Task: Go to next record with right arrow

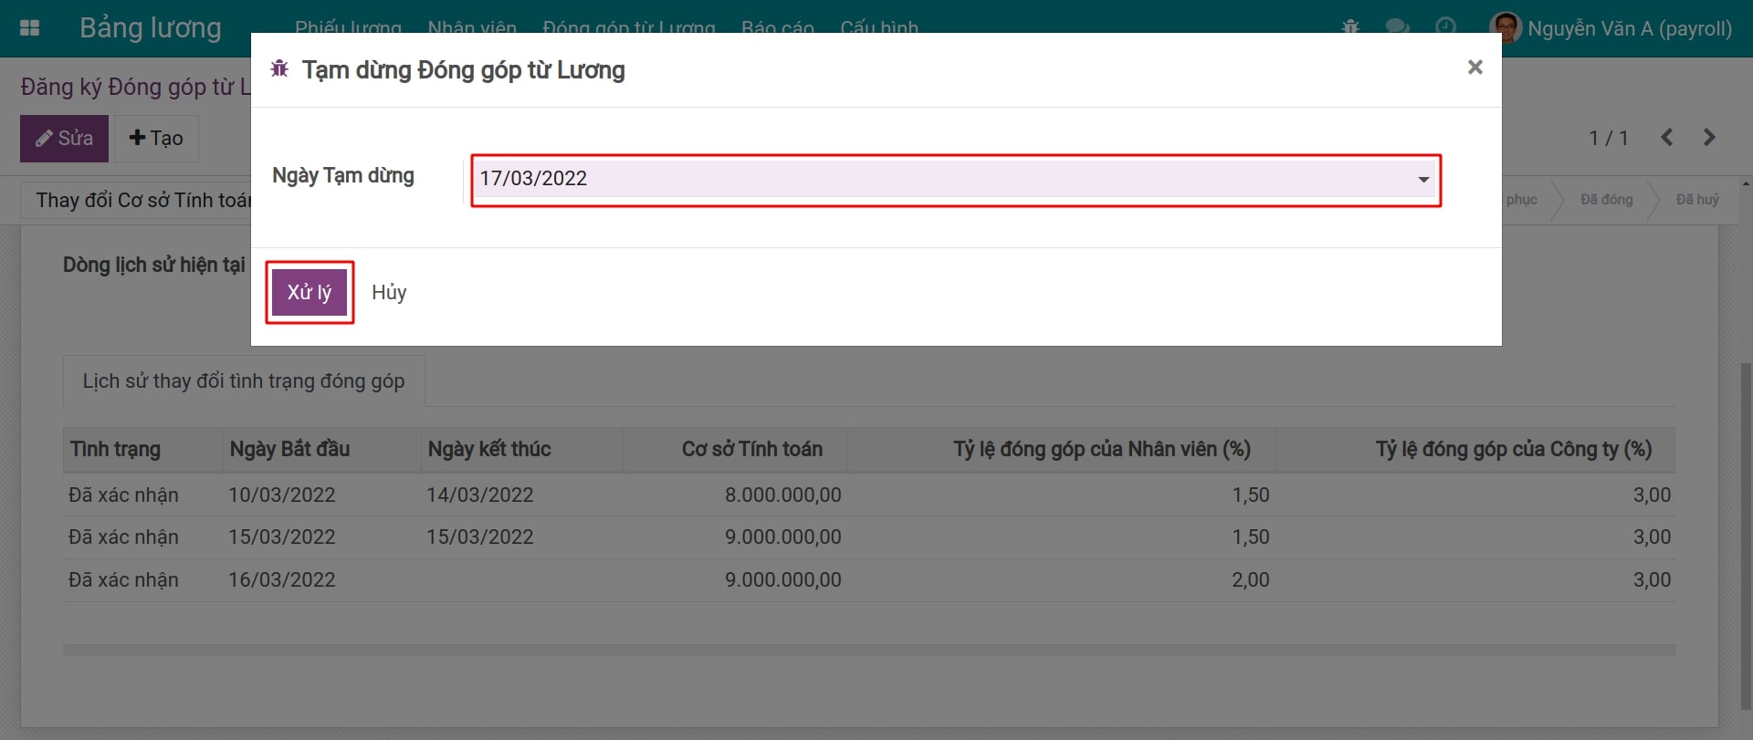Action: tap(1709, 138)
